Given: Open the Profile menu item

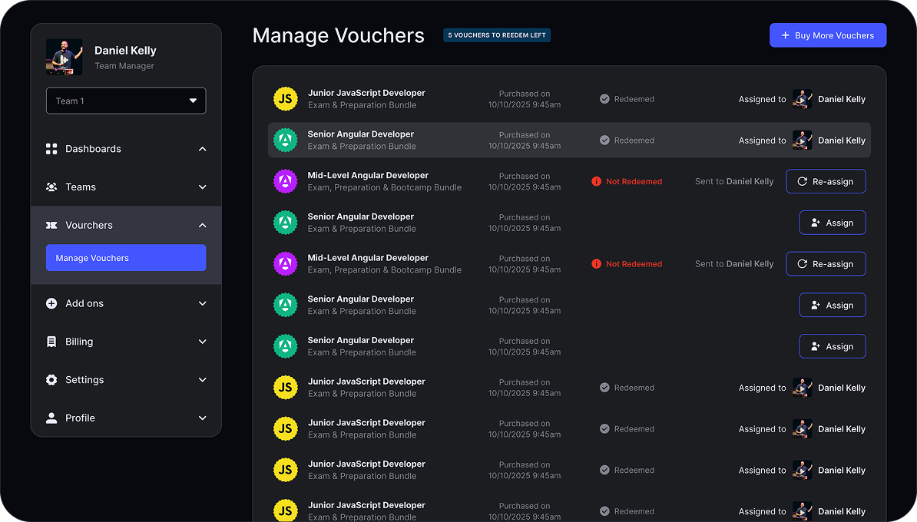Looking at the screenshot, I should click(x=126, y=418).
